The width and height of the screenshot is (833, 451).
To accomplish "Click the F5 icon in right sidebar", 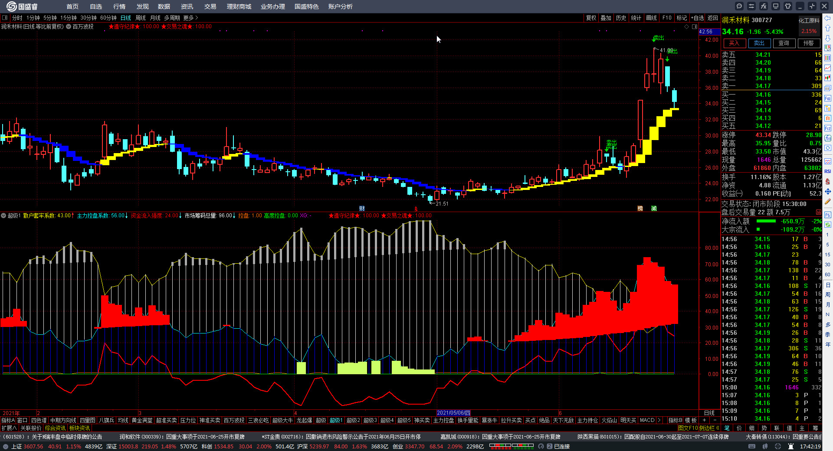I will click(828, 215).
